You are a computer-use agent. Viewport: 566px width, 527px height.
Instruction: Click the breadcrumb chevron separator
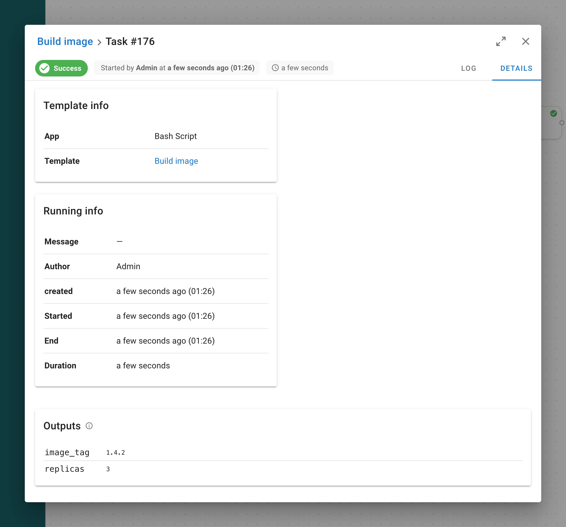click(x=99, y=42)
